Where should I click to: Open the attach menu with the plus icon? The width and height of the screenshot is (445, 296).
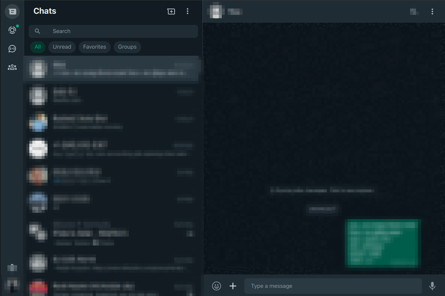233,286
